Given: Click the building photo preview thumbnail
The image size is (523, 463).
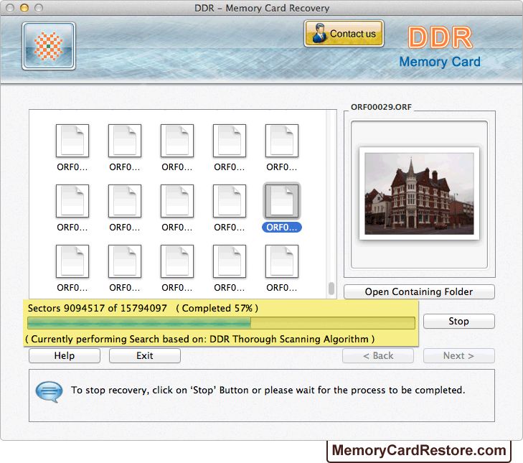Looking at the screenshot, I should pos(419,194).
